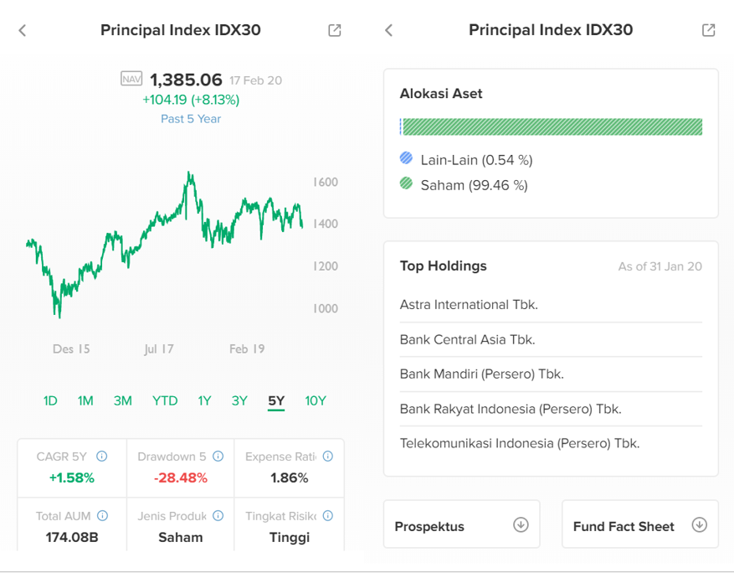Show info for Expense Ratio
The height and width of the screenshot is (573, 734).
point(328,457)
